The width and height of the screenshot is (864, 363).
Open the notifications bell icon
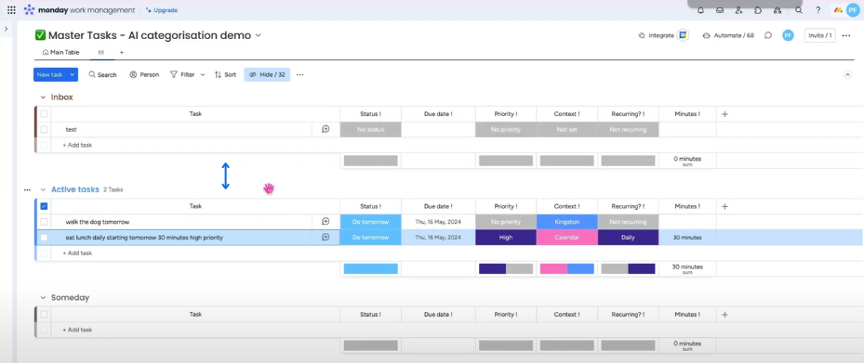[x=701, y=10]
